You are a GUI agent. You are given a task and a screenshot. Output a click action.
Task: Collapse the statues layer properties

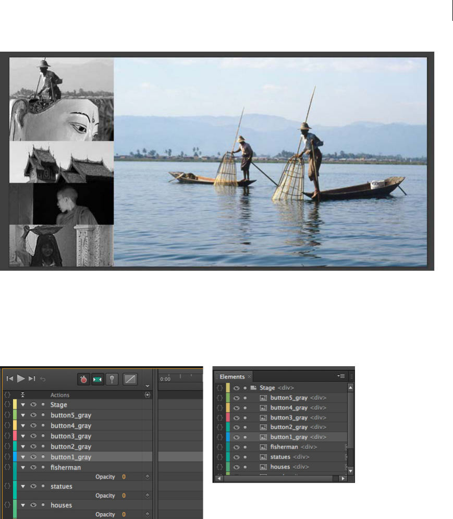pos(23,487)
